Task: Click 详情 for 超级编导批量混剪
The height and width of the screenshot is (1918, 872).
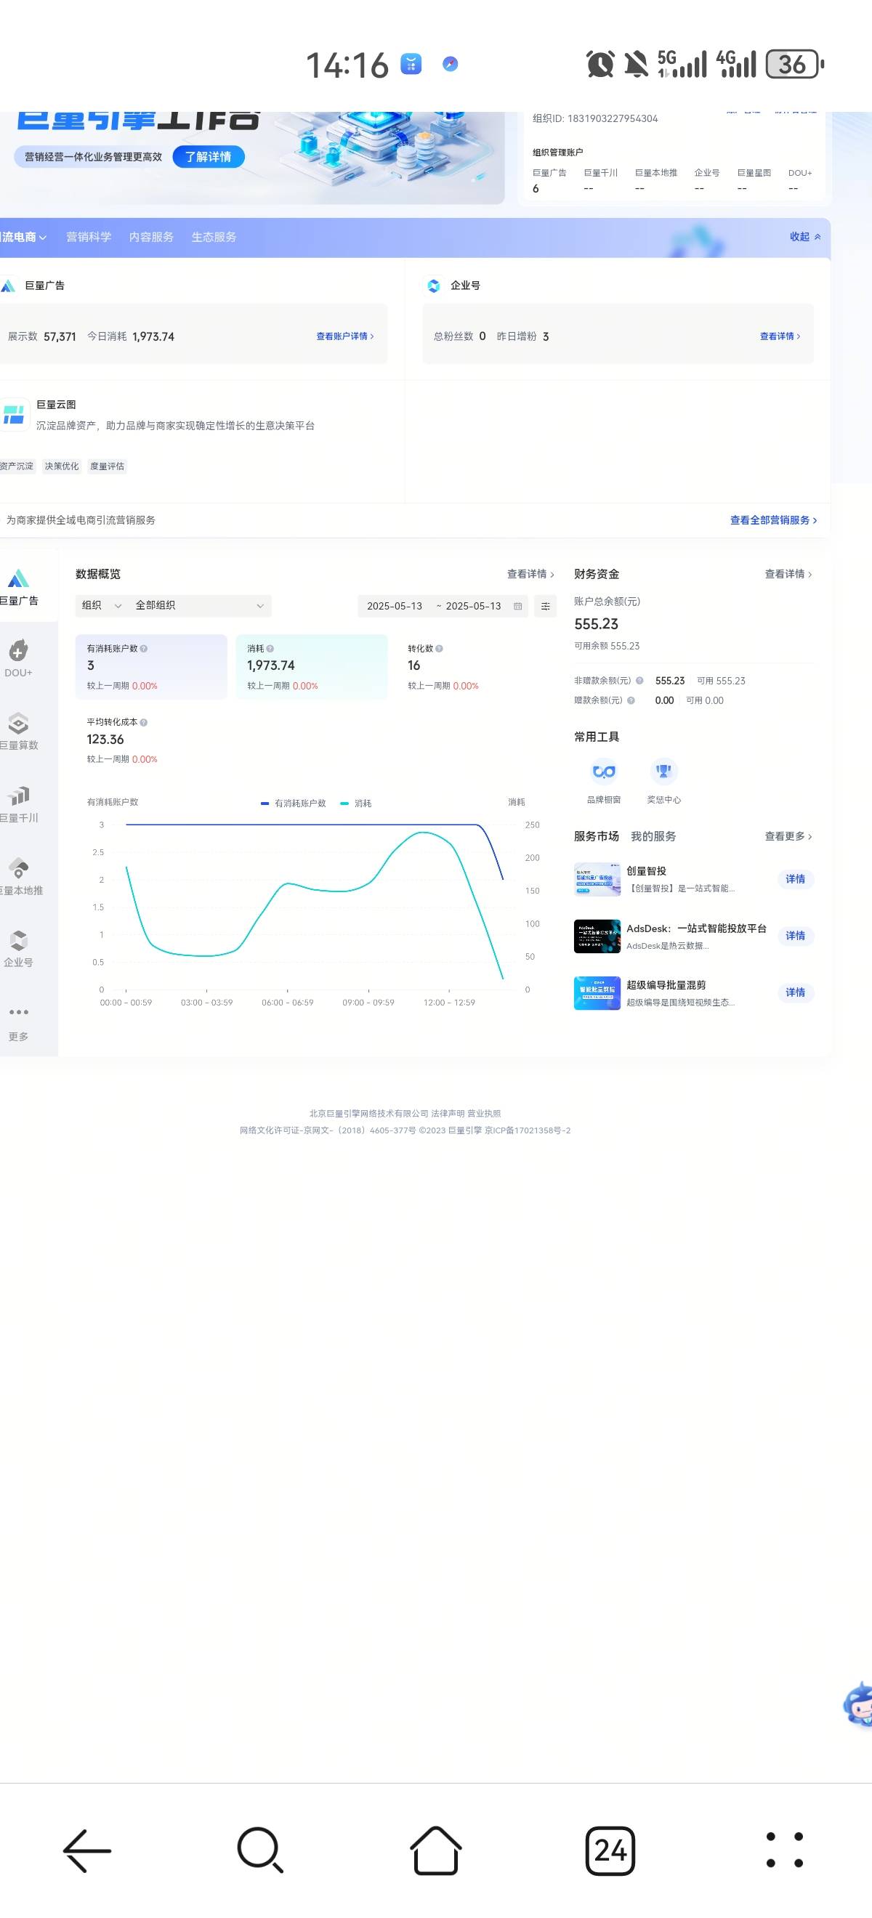Action: (795, 992)
